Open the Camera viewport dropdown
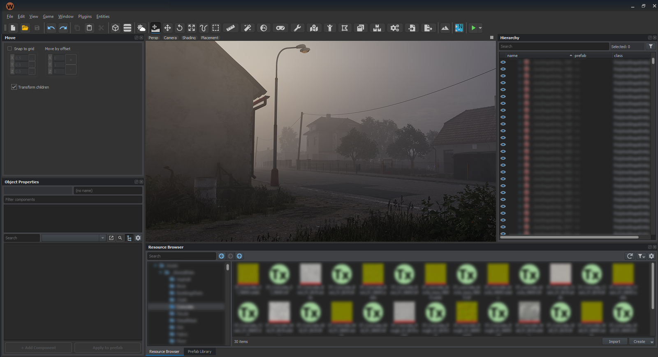 170,38
